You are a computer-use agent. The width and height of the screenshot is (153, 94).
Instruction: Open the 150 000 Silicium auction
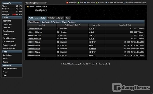pos(35,32)
